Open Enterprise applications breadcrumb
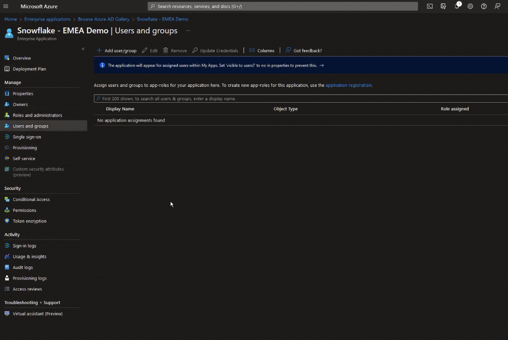This screenshot has width=508, height=340. pos(47,19)
